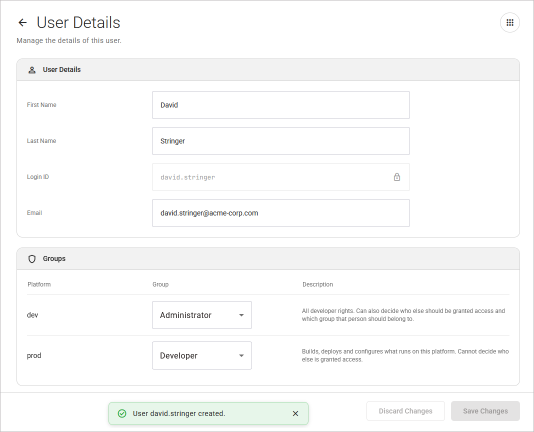Viewport: 534px width, 432px height.
Task: Dismiss the user created notification
Action: click(x=295, y=413)
